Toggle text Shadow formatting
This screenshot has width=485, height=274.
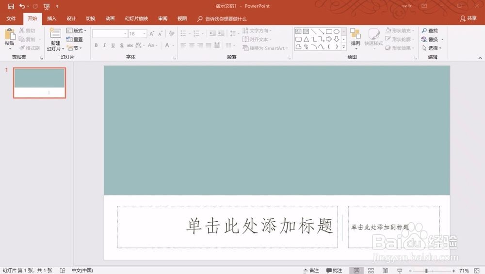(122, 46)
